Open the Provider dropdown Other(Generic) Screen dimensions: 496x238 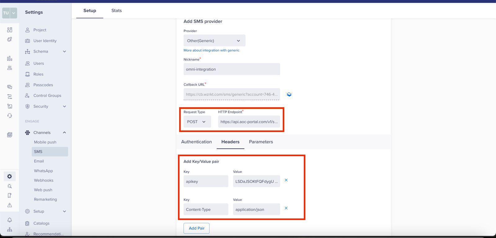pos(214,41)
